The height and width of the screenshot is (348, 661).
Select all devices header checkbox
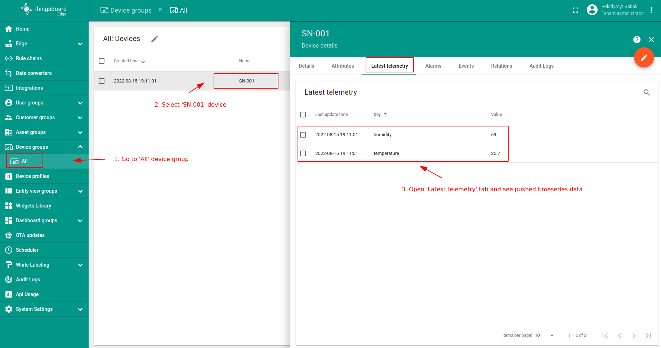point(102,61)
